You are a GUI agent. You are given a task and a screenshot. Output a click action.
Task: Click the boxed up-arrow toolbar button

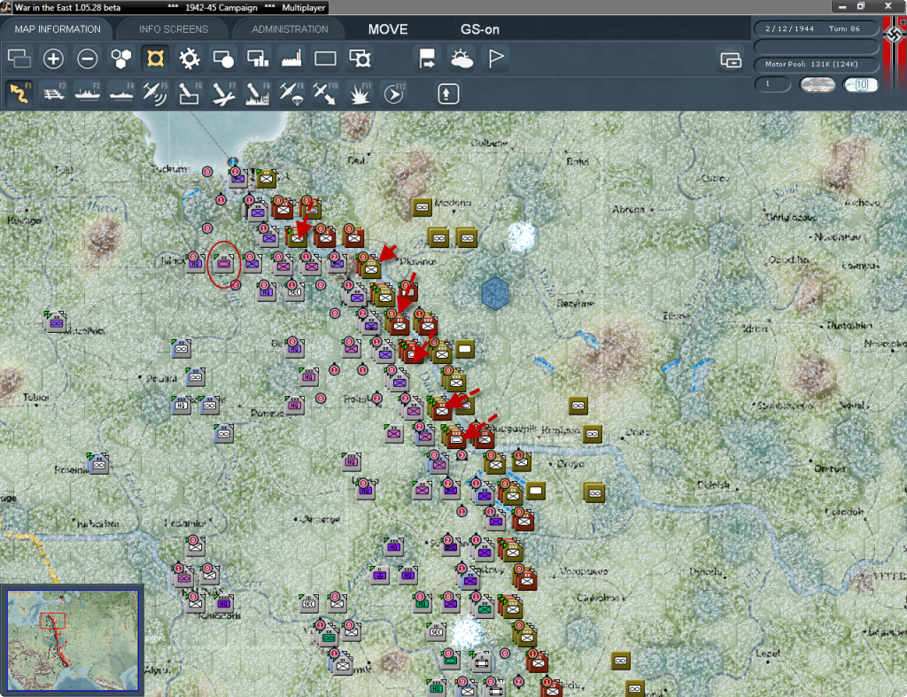447,94
